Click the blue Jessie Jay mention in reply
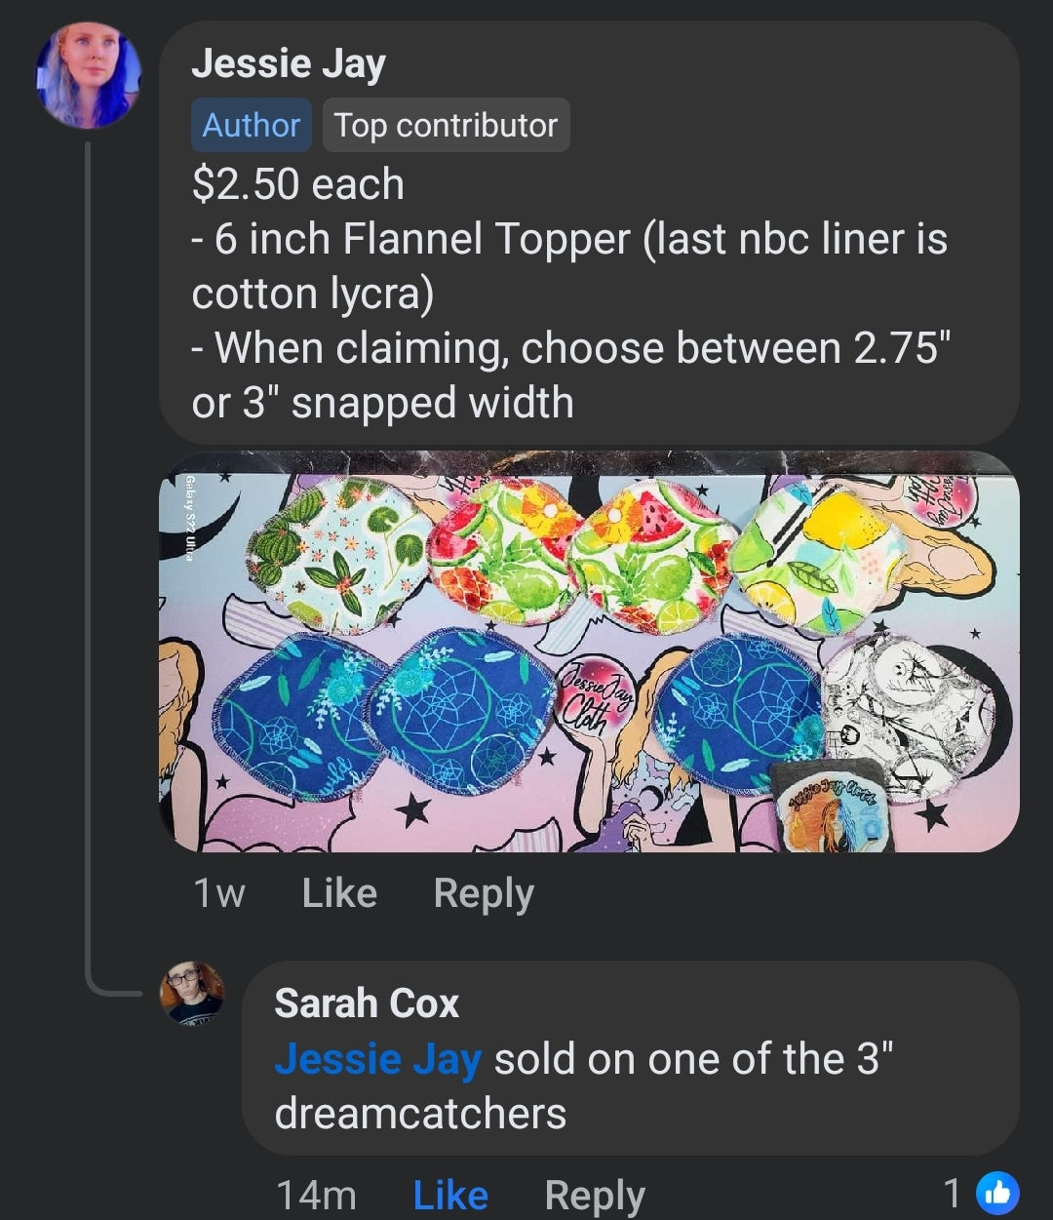Image resolution: width=1053 pixels, height=1220 pixels. point(377,1059)
